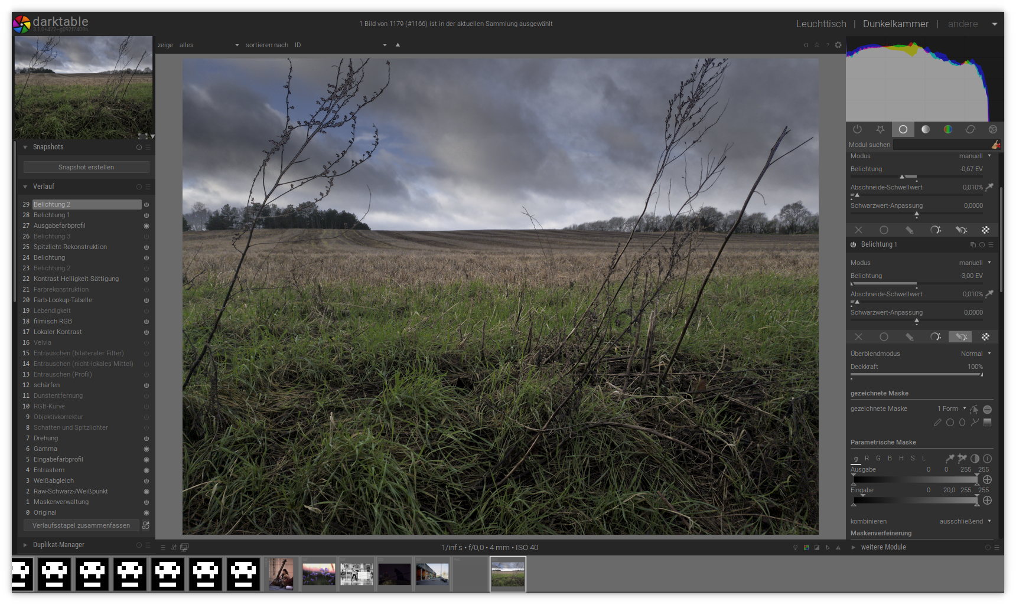Add gradient shape to drawn mask

[x=987, y=423]
